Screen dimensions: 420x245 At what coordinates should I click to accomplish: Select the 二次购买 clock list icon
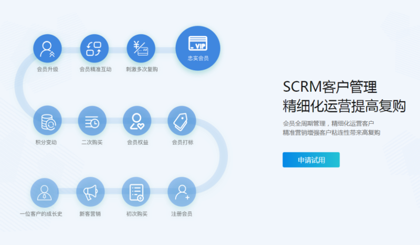92,121
